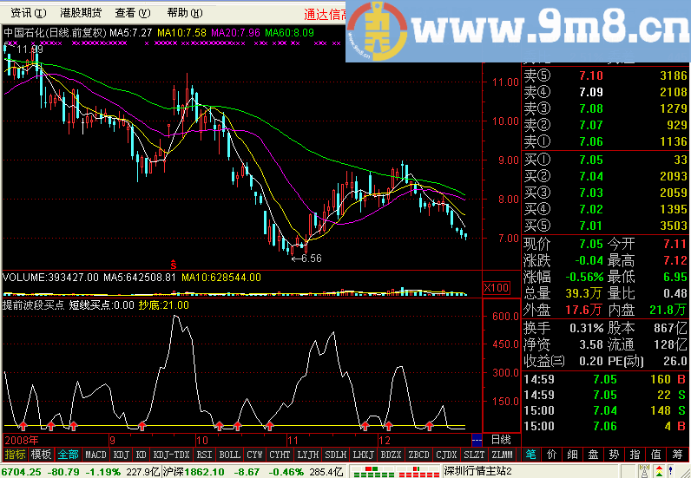Click the 抄底:21.00 indicator label
This screenshot has height=478, width=691.
coord(163,304)
